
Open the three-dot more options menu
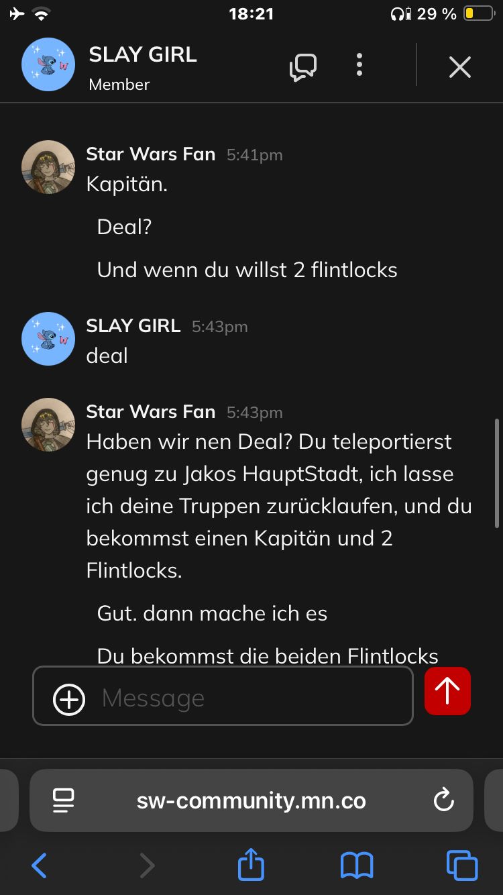click(359, 64)
